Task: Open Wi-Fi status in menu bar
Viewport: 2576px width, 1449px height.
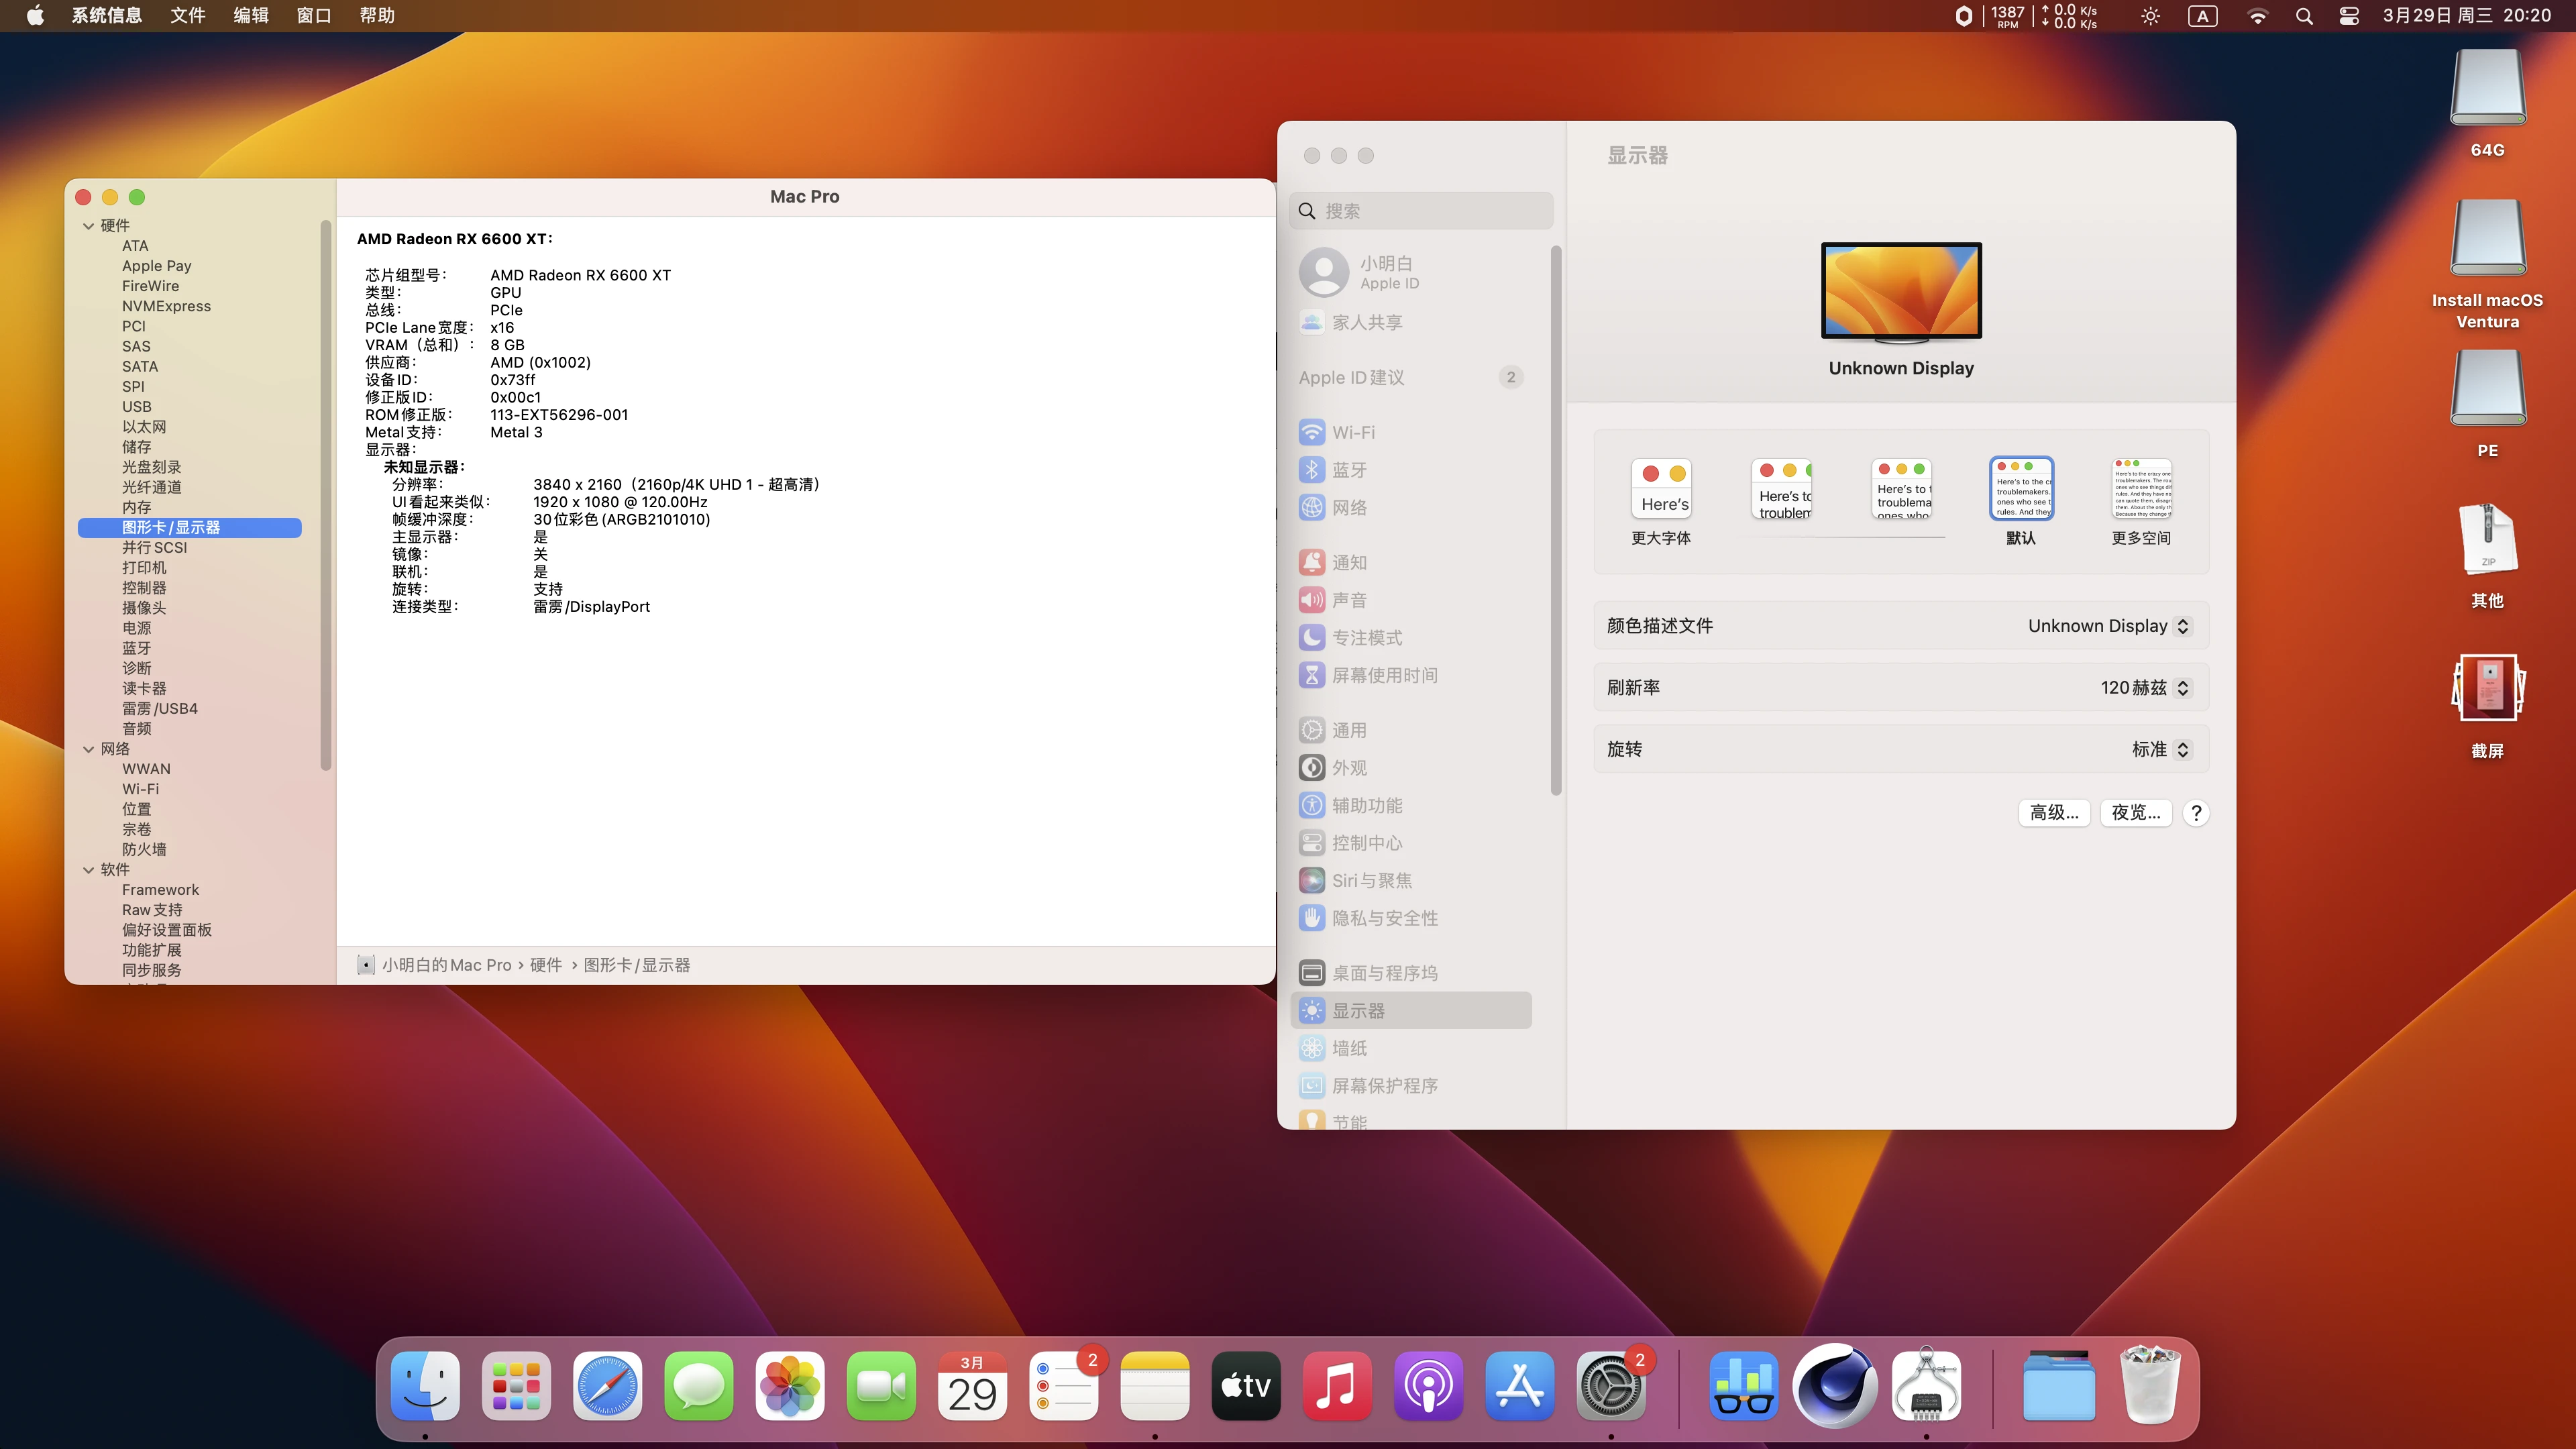Action: [x=2257, y=16]
